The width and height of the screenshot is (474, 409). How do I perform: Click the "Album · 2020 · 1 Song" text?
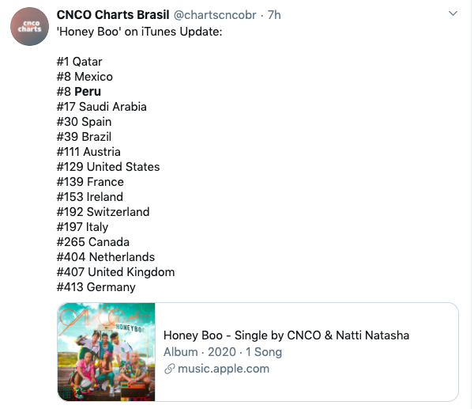tap(223, 352)
